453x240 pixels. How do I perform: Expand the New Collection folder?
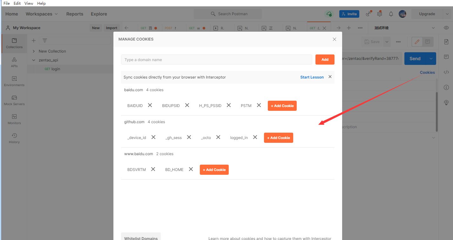(x=34, y=51)
